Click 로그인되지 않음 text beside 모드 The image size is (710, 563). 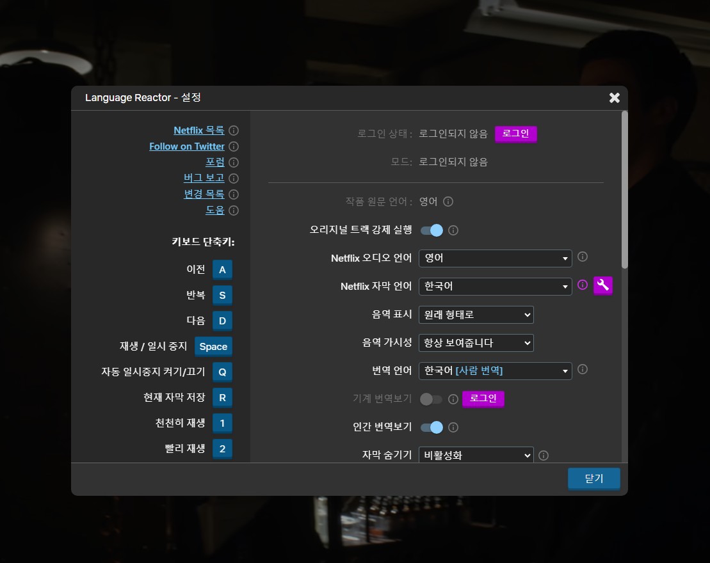(x=453, y=162)
